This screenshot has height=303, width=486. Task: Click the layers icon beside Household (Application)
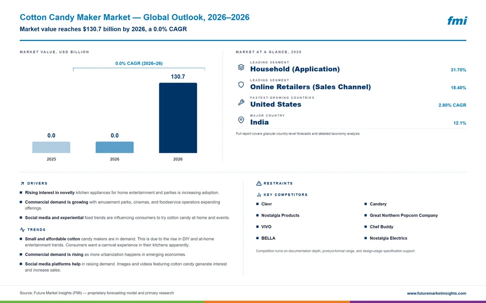click(x=241, y=68)
